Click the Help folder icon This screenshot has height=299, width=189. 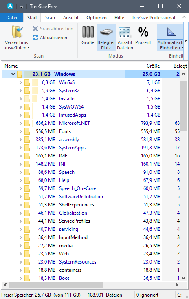pos(27,180)
